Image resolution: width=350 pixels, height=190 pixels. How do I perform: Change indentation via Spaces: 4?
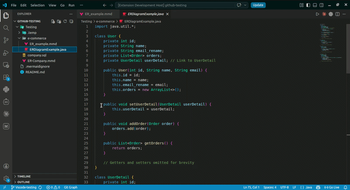(x=269, y=187)
